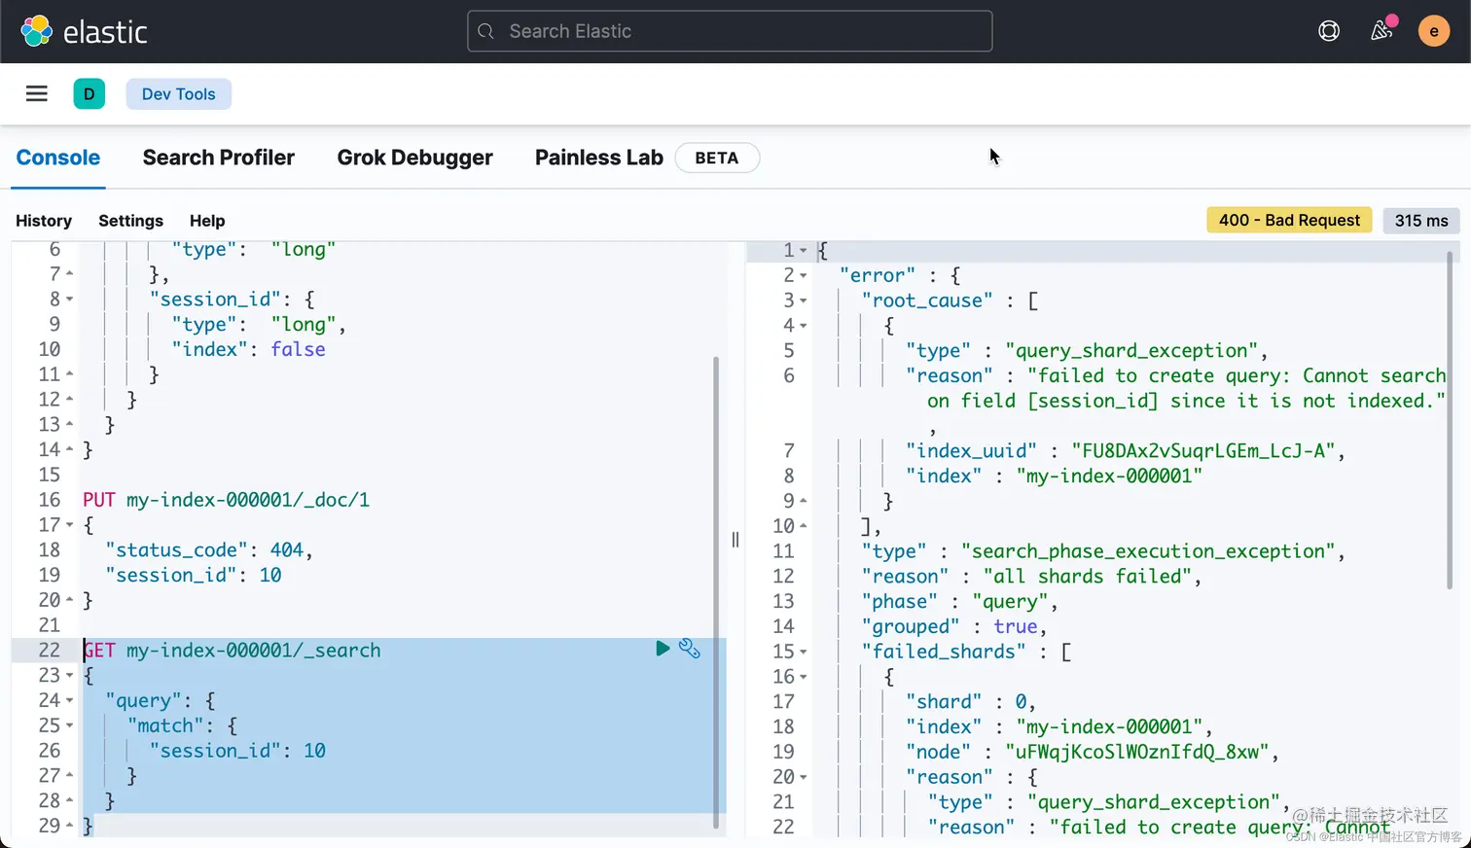Collapse the match block at line 25

click(x=70, y=725)
